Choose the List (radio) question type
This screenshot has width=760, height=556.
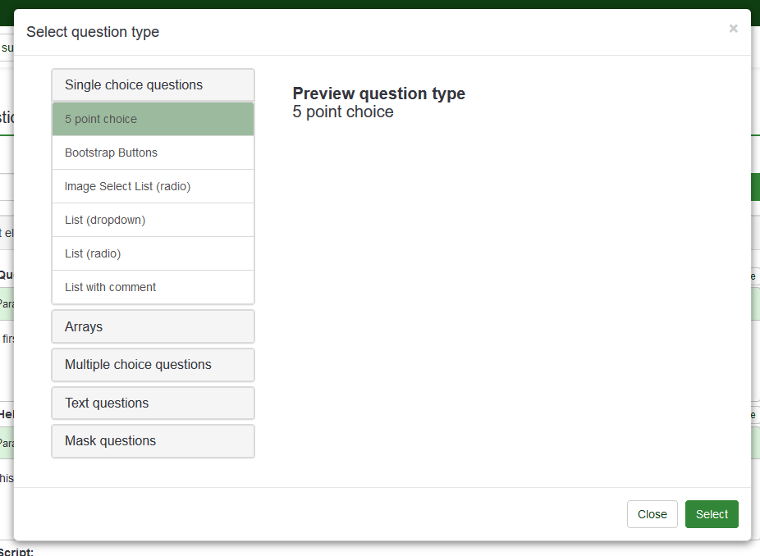click(153, 253)
